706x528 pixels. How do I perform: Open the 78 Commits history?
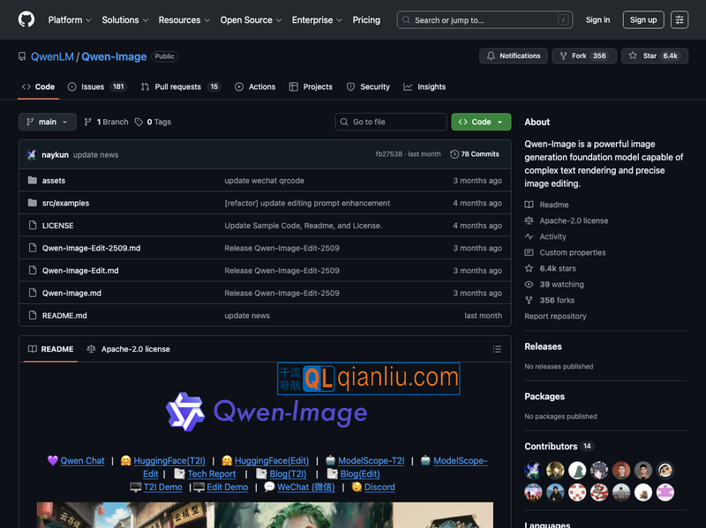click(475, 154)
